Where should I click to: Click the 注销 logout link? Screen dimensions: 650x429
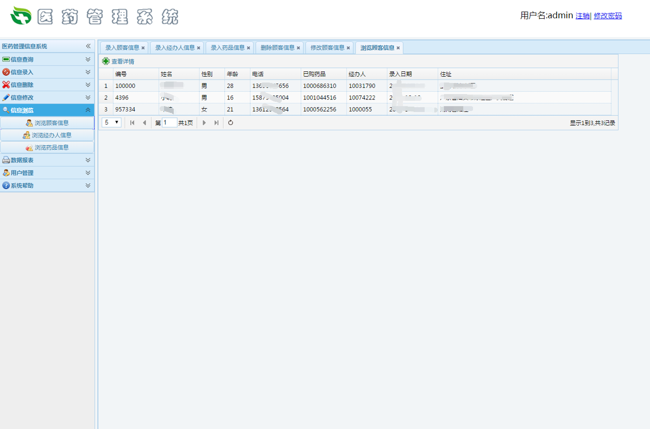[x=582, y=16]
